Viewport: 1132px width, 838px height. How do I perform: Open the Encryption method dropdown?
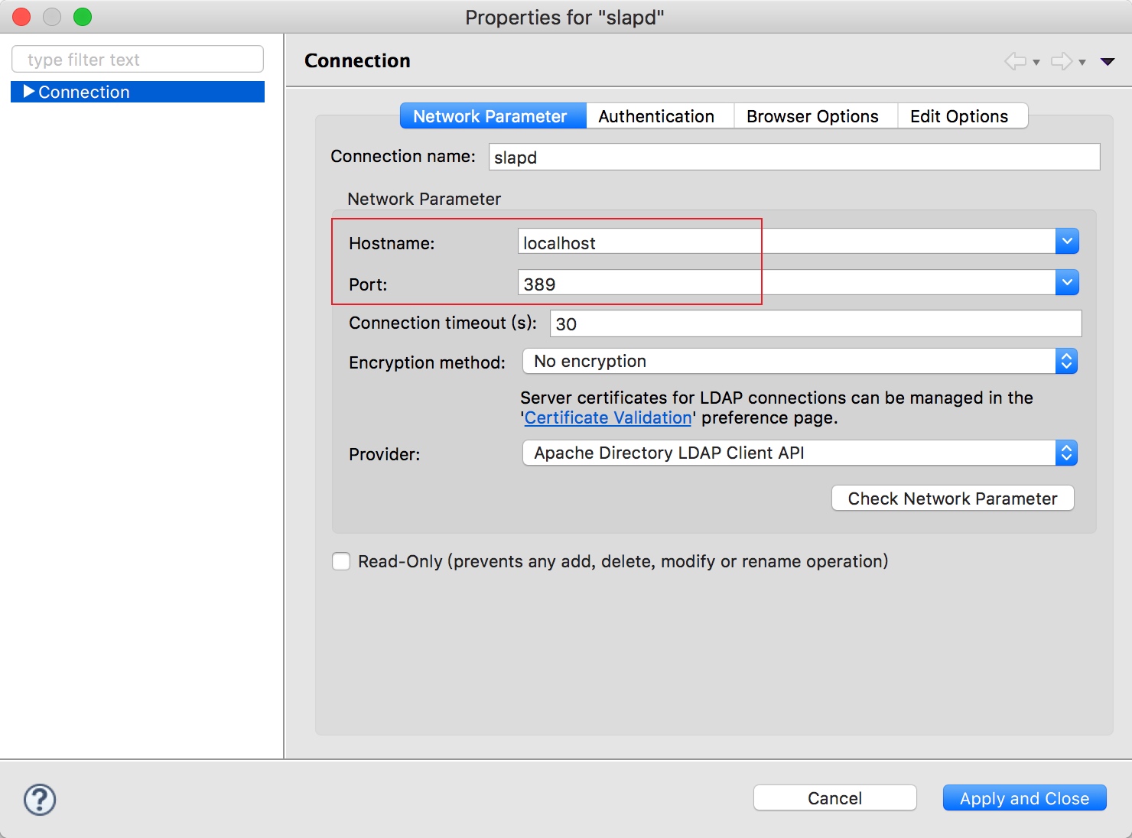[x=800, y=361]
